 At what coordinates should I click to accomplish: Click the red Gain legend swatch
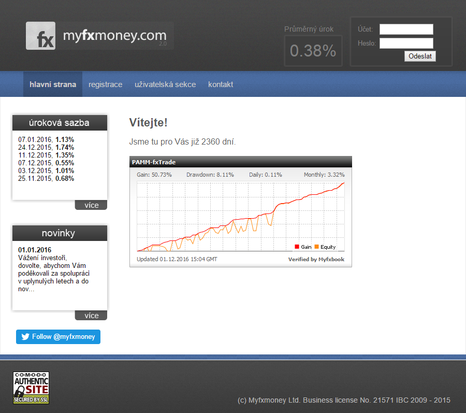pos(297,247)
